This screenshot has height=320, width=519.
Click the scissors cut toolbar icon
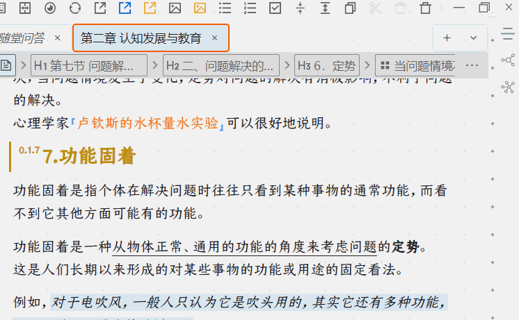pos(376,8)
